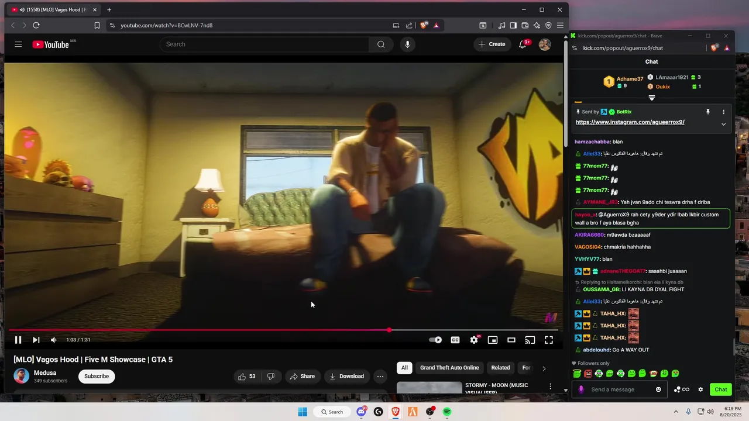Open the Create button menu
The width and height of the screenshot is (749, 421).
[492, 44]
